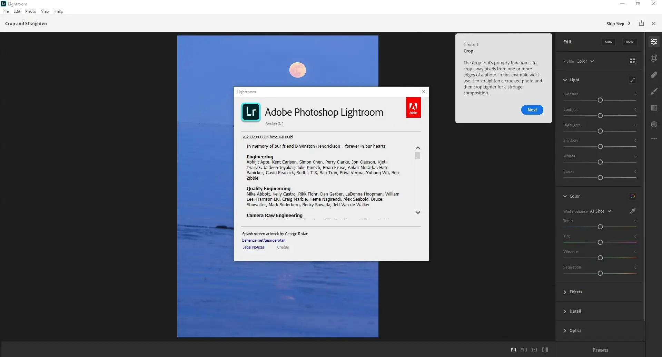Click the Exposure value field
Screen dimensions: 662x357
point(635,94)
